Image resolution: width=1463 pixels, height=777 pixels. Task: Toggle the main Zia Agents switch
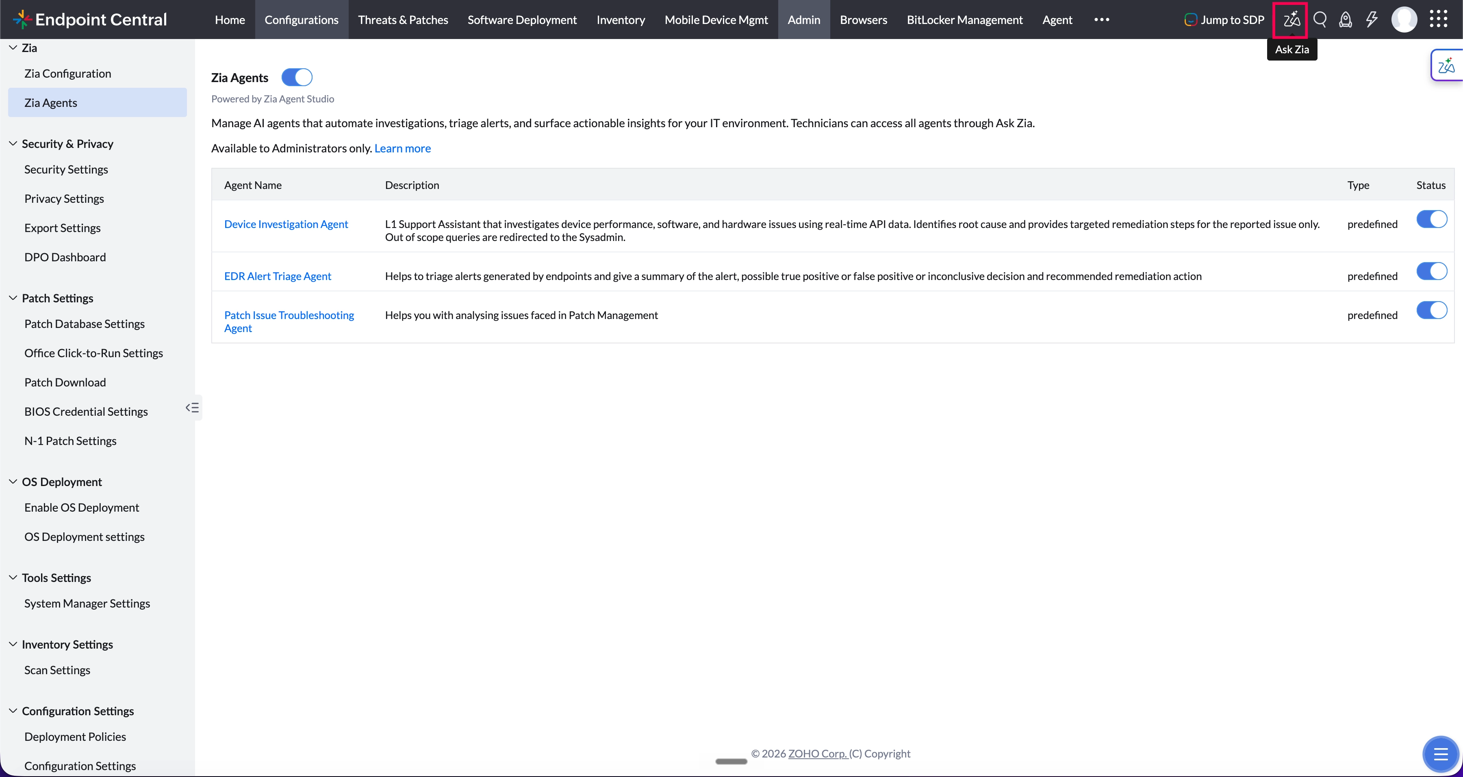tap(297, 77)
